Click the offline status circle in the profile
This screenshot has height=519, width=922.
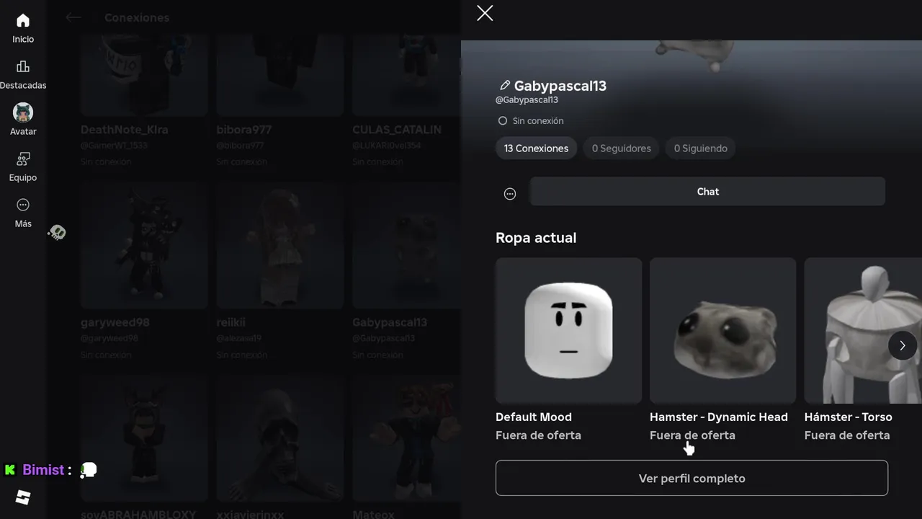click(503, 121)
